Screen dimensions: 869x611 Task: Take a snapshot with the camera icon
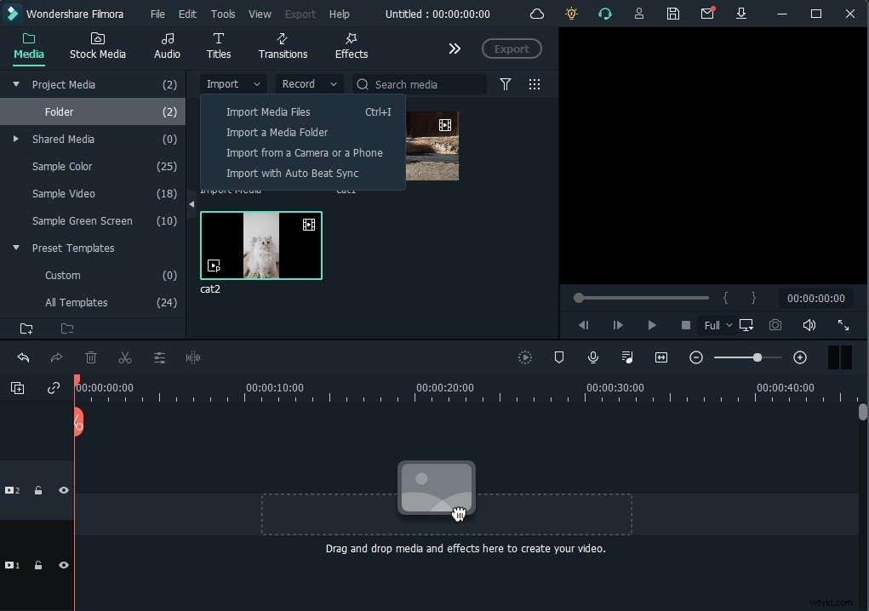(x=775, y=325)
